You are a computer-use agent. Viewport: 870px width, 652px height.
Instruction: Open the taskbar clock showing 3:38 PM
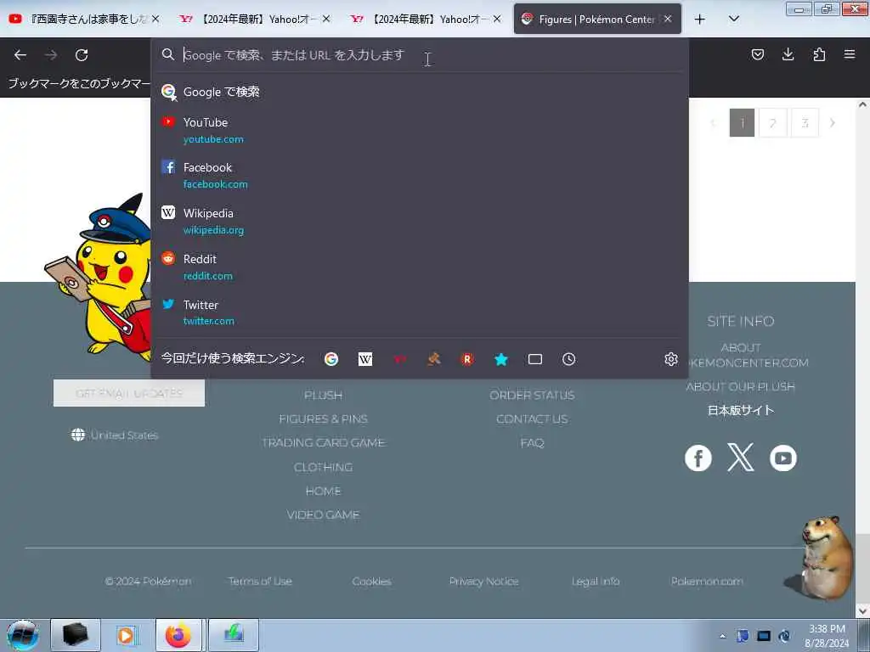[x=827, y=636]
